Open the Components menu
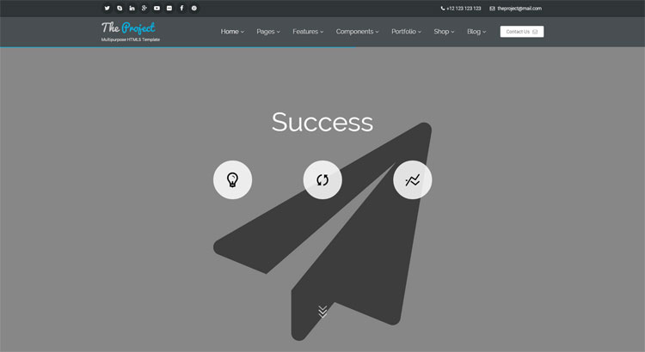 click(x=357, y=32)
